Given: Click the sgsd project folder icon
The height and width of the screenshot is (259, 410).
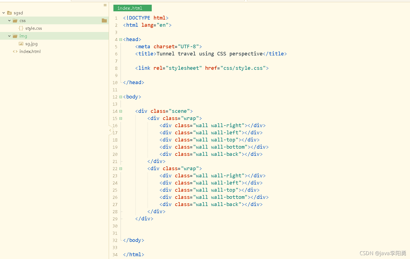Looking at the screenshot, I should click(9, 13).
